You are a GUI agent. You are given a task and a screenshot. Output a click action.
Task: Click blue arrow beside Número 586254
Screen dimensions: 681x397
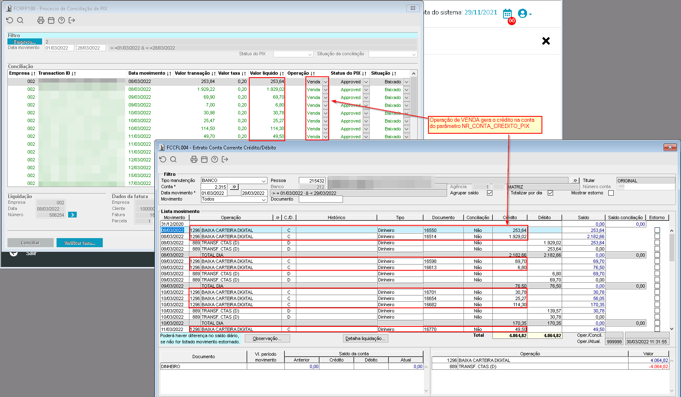coord(72,215)
